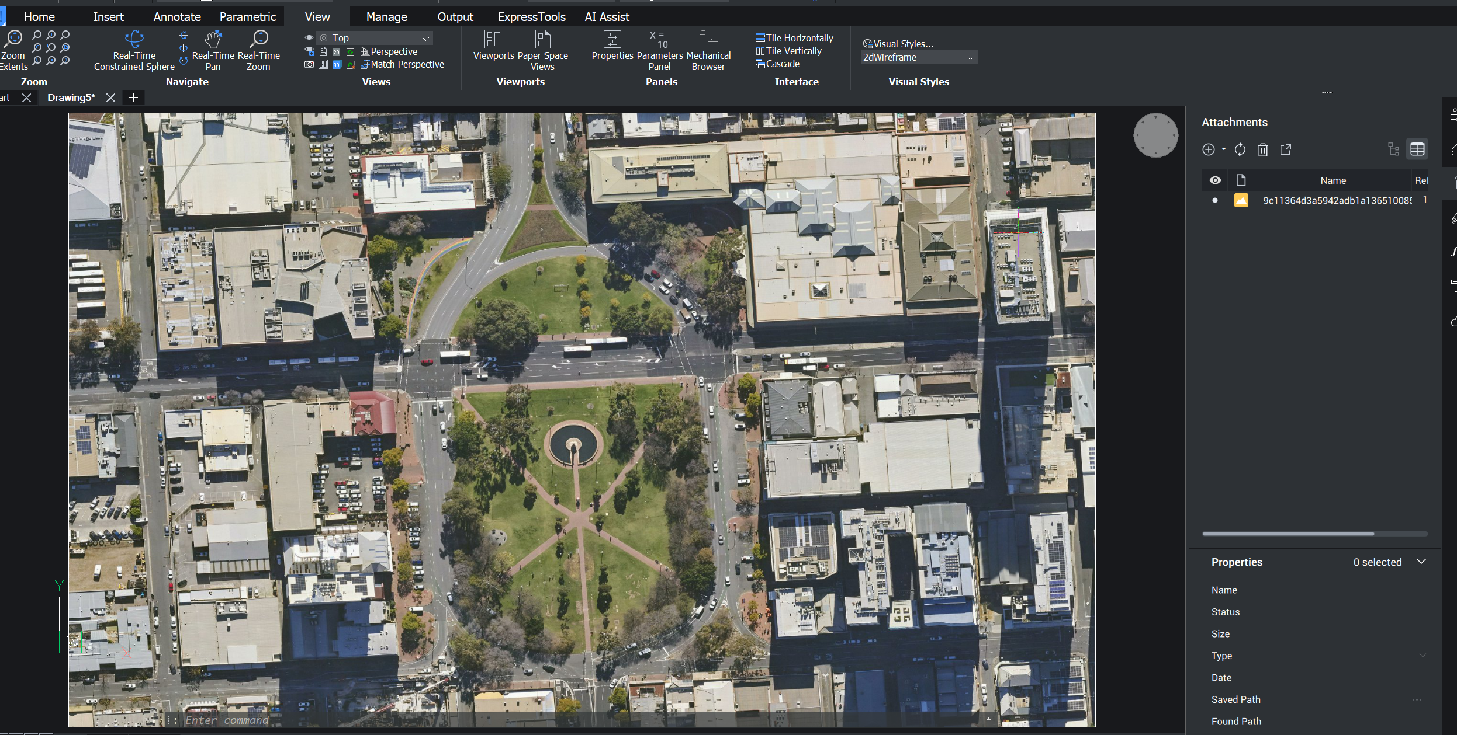Screen dimensions: 1457x735
Task: Switch to the Output ribbon tab
Action: [x=455, y=17]
